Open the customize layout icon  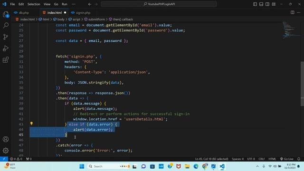[x=274, y=4]
